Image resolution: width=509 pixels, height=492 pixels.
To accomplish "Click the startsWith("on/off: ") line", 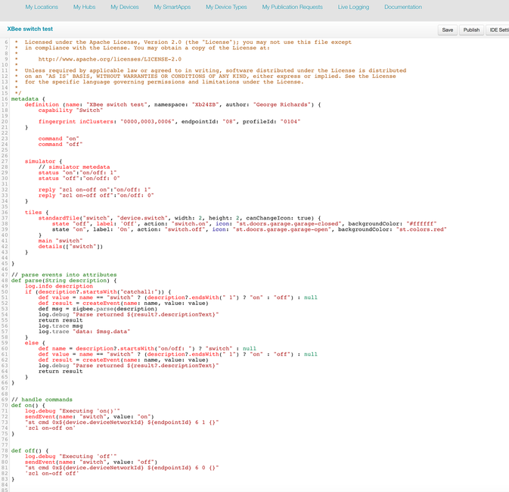I will click(147, 349).
